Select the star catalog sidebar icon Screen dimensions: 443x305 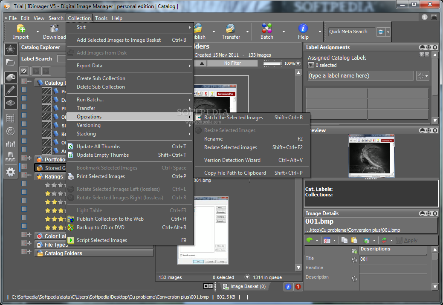(11, 50)
